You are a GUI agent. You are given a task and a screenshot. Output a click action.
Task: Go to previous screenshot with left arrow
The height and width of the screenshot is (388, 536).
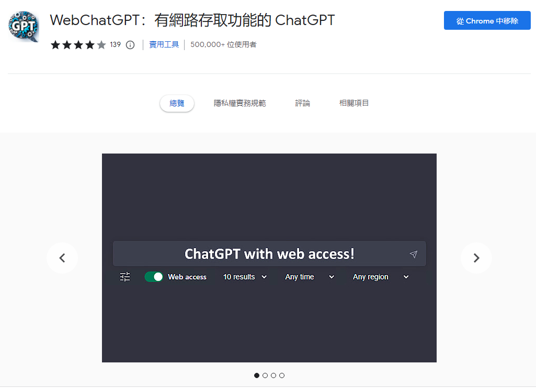coord(62,258)
